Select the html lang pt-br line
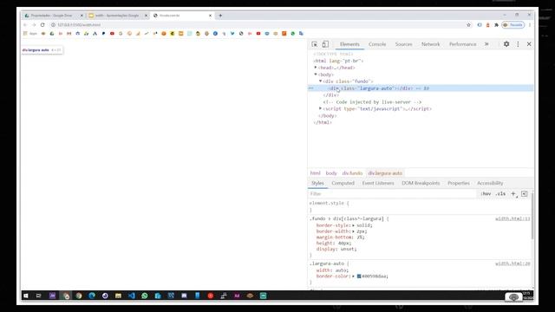 point(338,61)
